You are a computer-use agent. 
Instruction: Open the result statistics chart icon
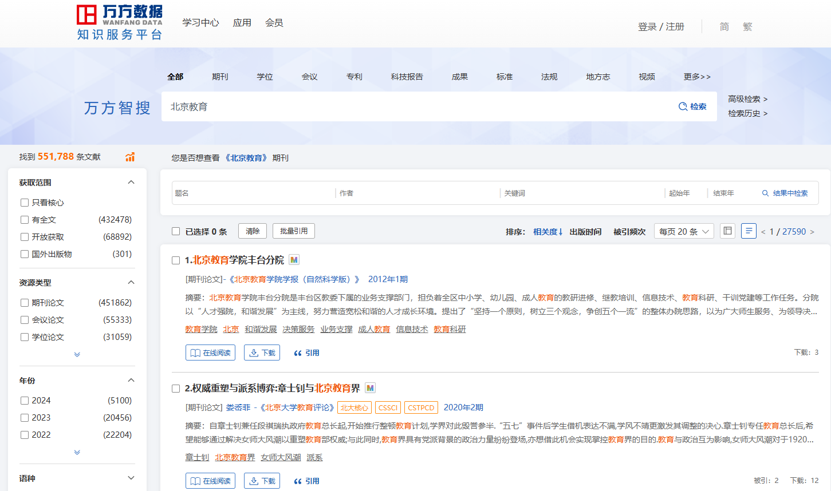(x=130, y=157)
